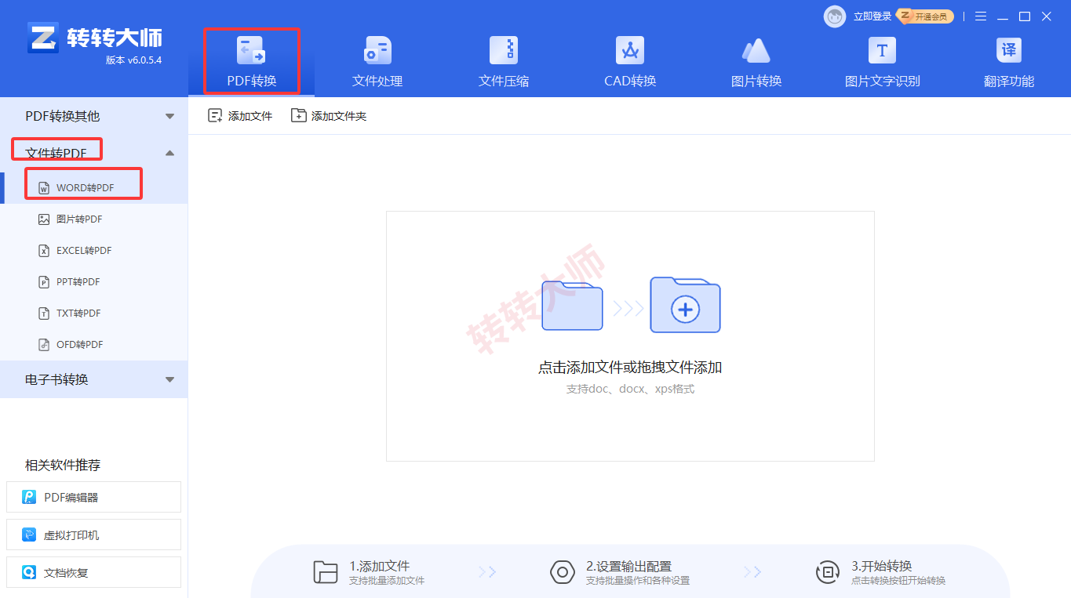Click the 电子书转换 section header
Screen dimensions: 1071x598
[94, 379]
